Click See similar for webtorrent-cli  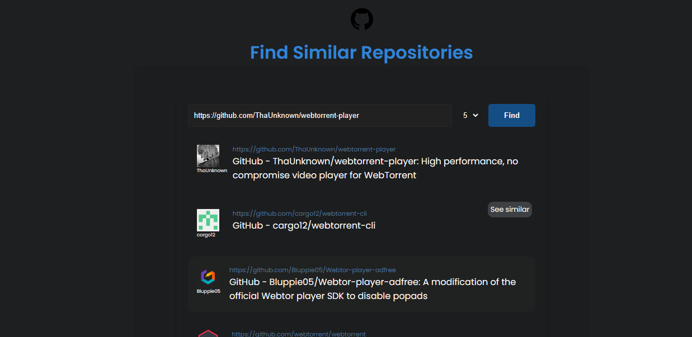click(510, 210)
